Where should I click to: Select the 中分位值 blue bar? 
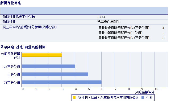coord(55,74)
